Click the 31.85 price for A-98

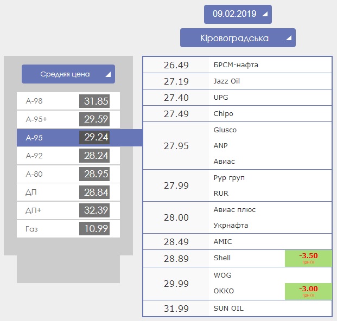(x=94, y=101)
